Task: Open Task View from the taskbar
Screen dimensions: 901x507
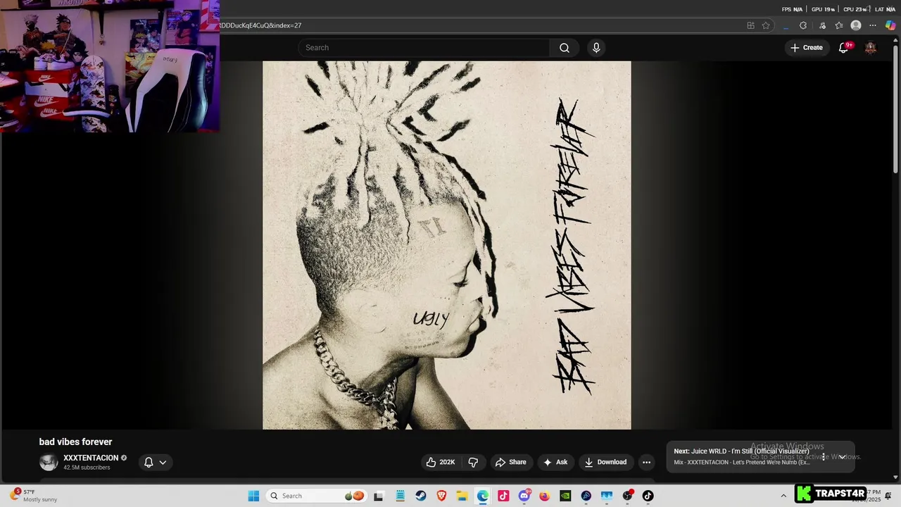Action: click(x=379, y=496)
